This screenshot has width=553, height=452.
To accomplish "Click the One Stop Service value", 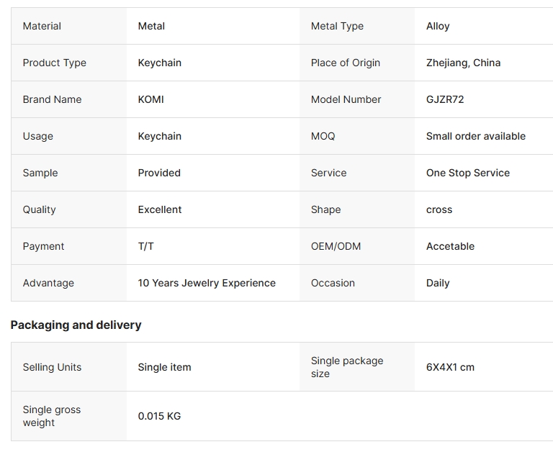I will (467, 173).
